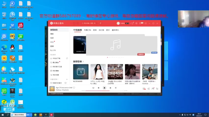
Task: Click the grey music-note banner placeholder
Action: [115, 45]
